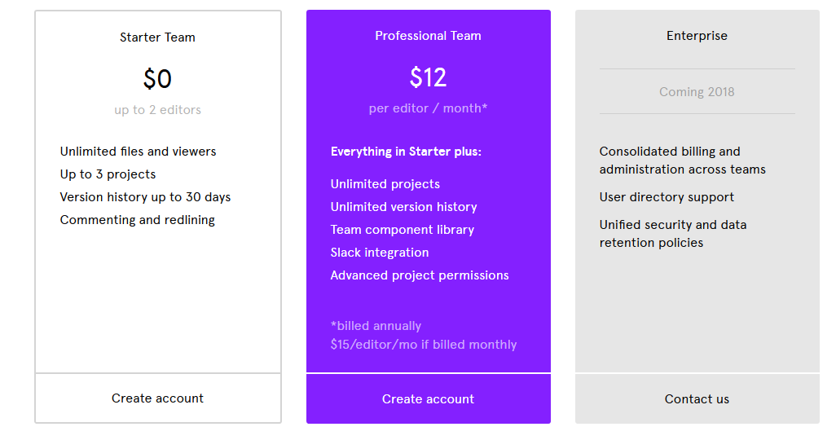Image resolution: width=836 pixels, height=440 pixels.
Task: Click 'per editor / month*' text
Action: 428,108
